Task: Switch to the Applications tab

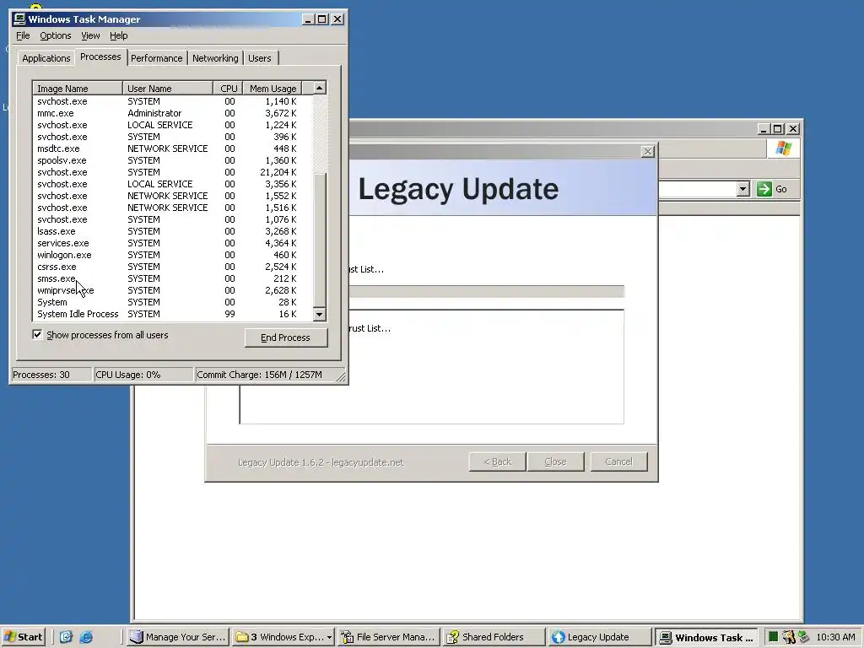Action: (46, 58)
